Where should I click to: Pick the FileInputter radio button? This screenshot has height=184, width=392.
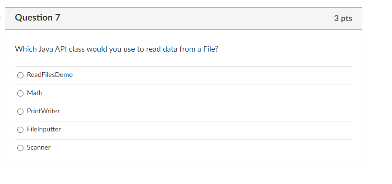(20, 130)
